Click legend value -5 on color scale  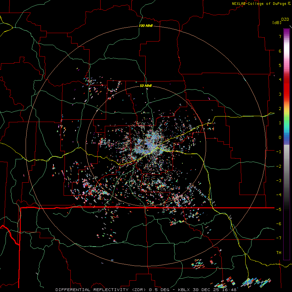coord(279,209)
